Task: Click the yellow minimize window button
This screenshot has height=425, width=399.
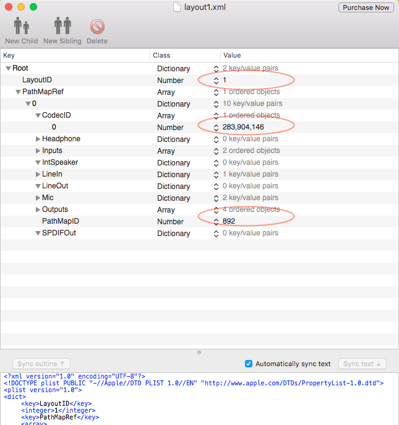Action: tap(21, 7)
